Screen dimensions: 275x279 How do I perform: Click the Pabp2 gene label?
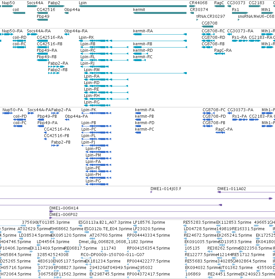pos(54,3)
